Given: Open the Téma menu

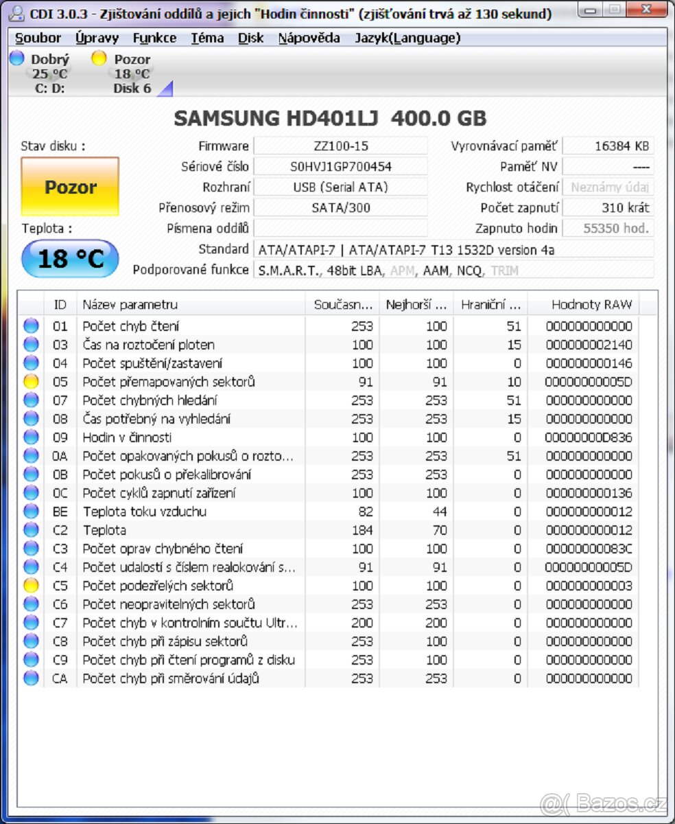Looking at the screenshot, I should pos(207,38).
